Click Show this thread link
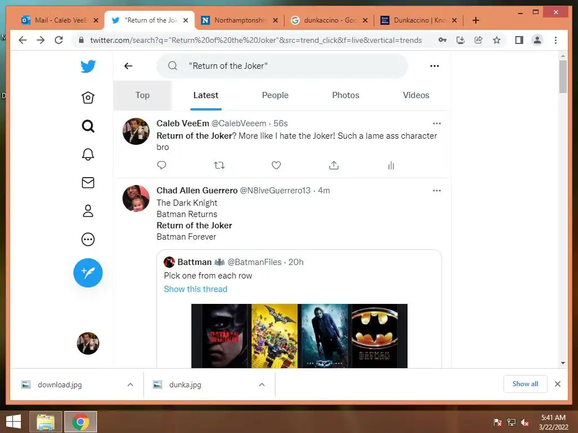 [195, 289]
